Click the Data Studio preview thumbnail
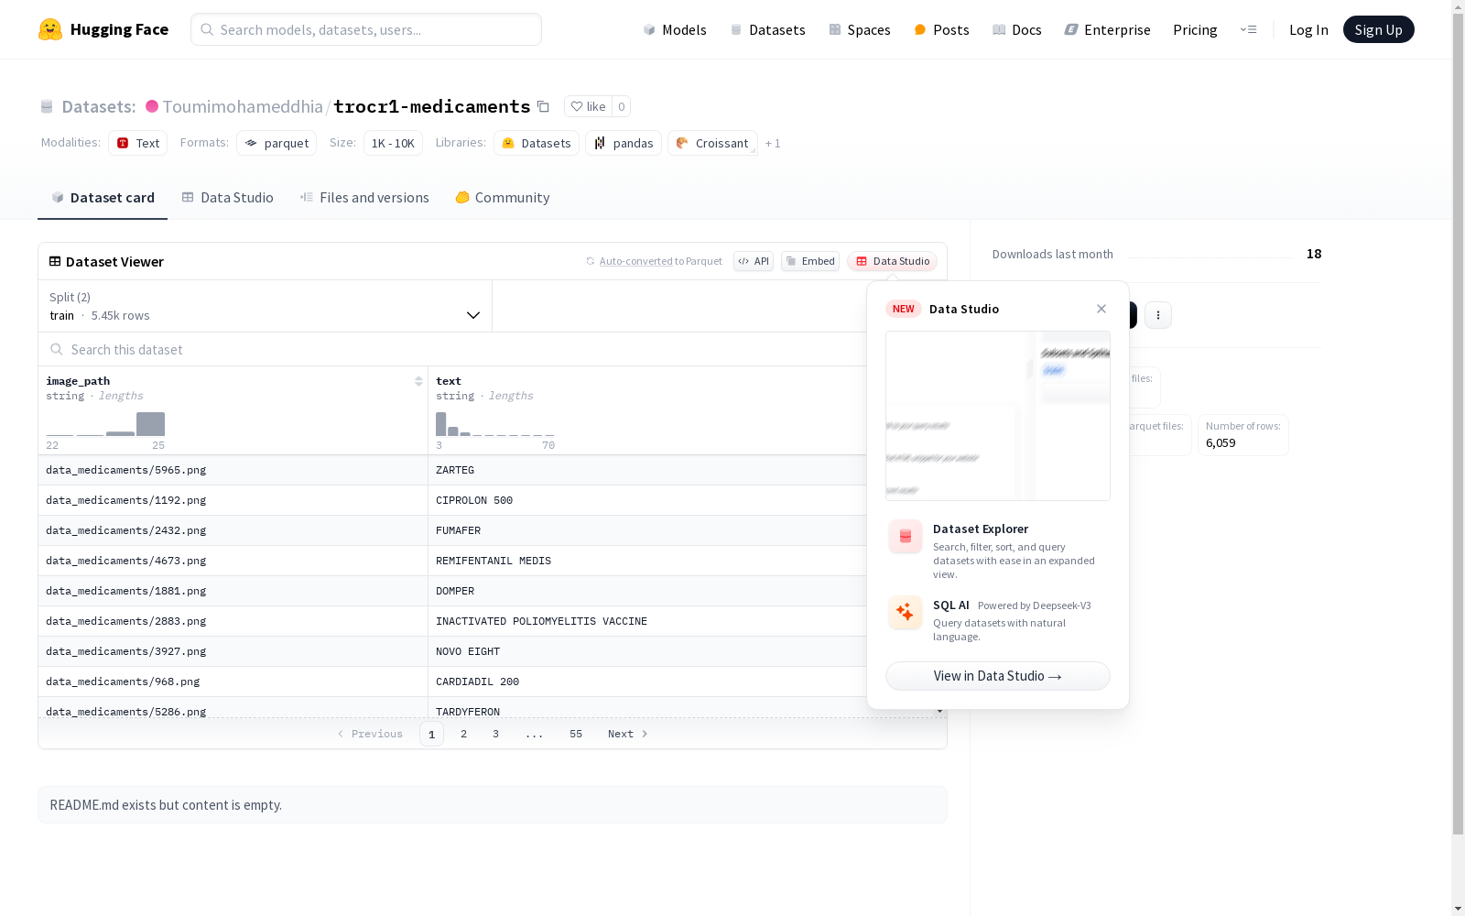1465x916 pixels. (x=998, y=416)
